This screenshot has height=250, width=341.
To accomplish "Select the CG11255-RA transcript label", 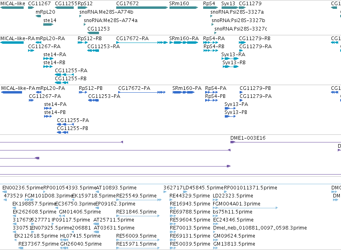I will [71, 71].
